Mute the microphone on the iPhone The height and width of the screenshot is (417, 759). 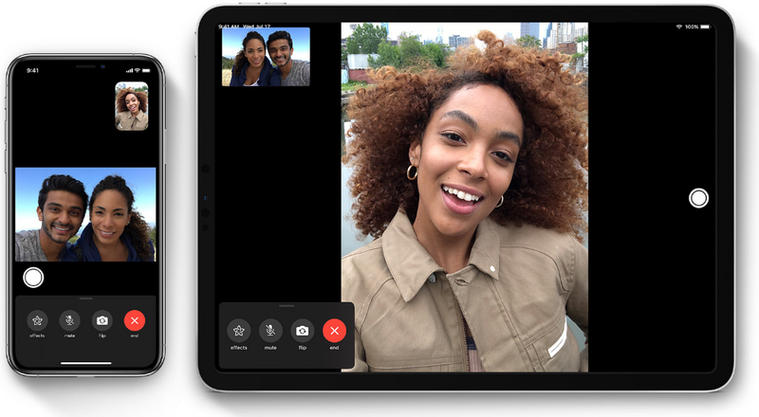click(x=69, y=320)
